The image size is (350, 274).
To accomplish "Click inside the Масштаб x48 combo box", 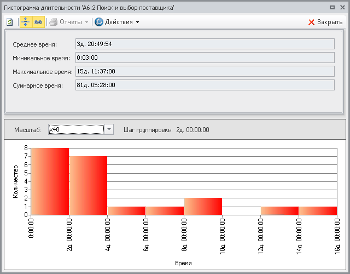I will pyautogui.click(x=75, y=129).
